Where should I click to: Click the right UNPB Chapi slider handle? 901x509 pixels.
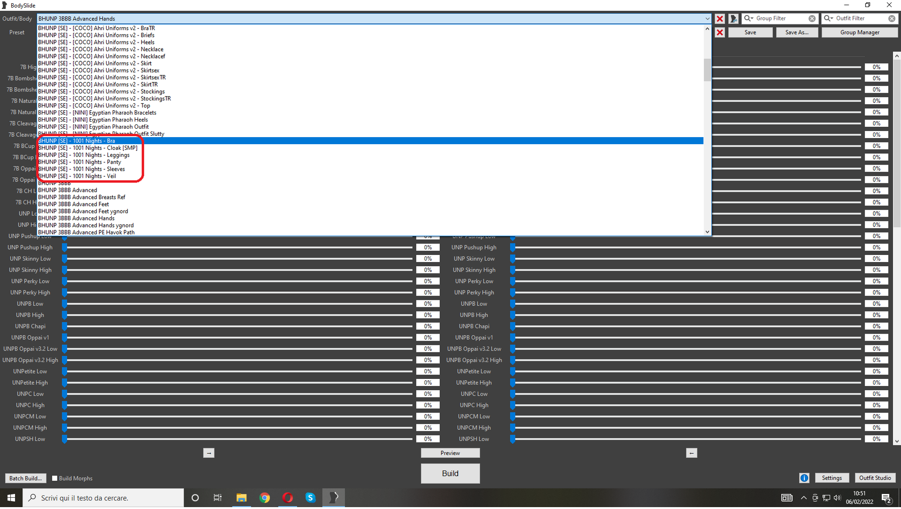(513, 326)
